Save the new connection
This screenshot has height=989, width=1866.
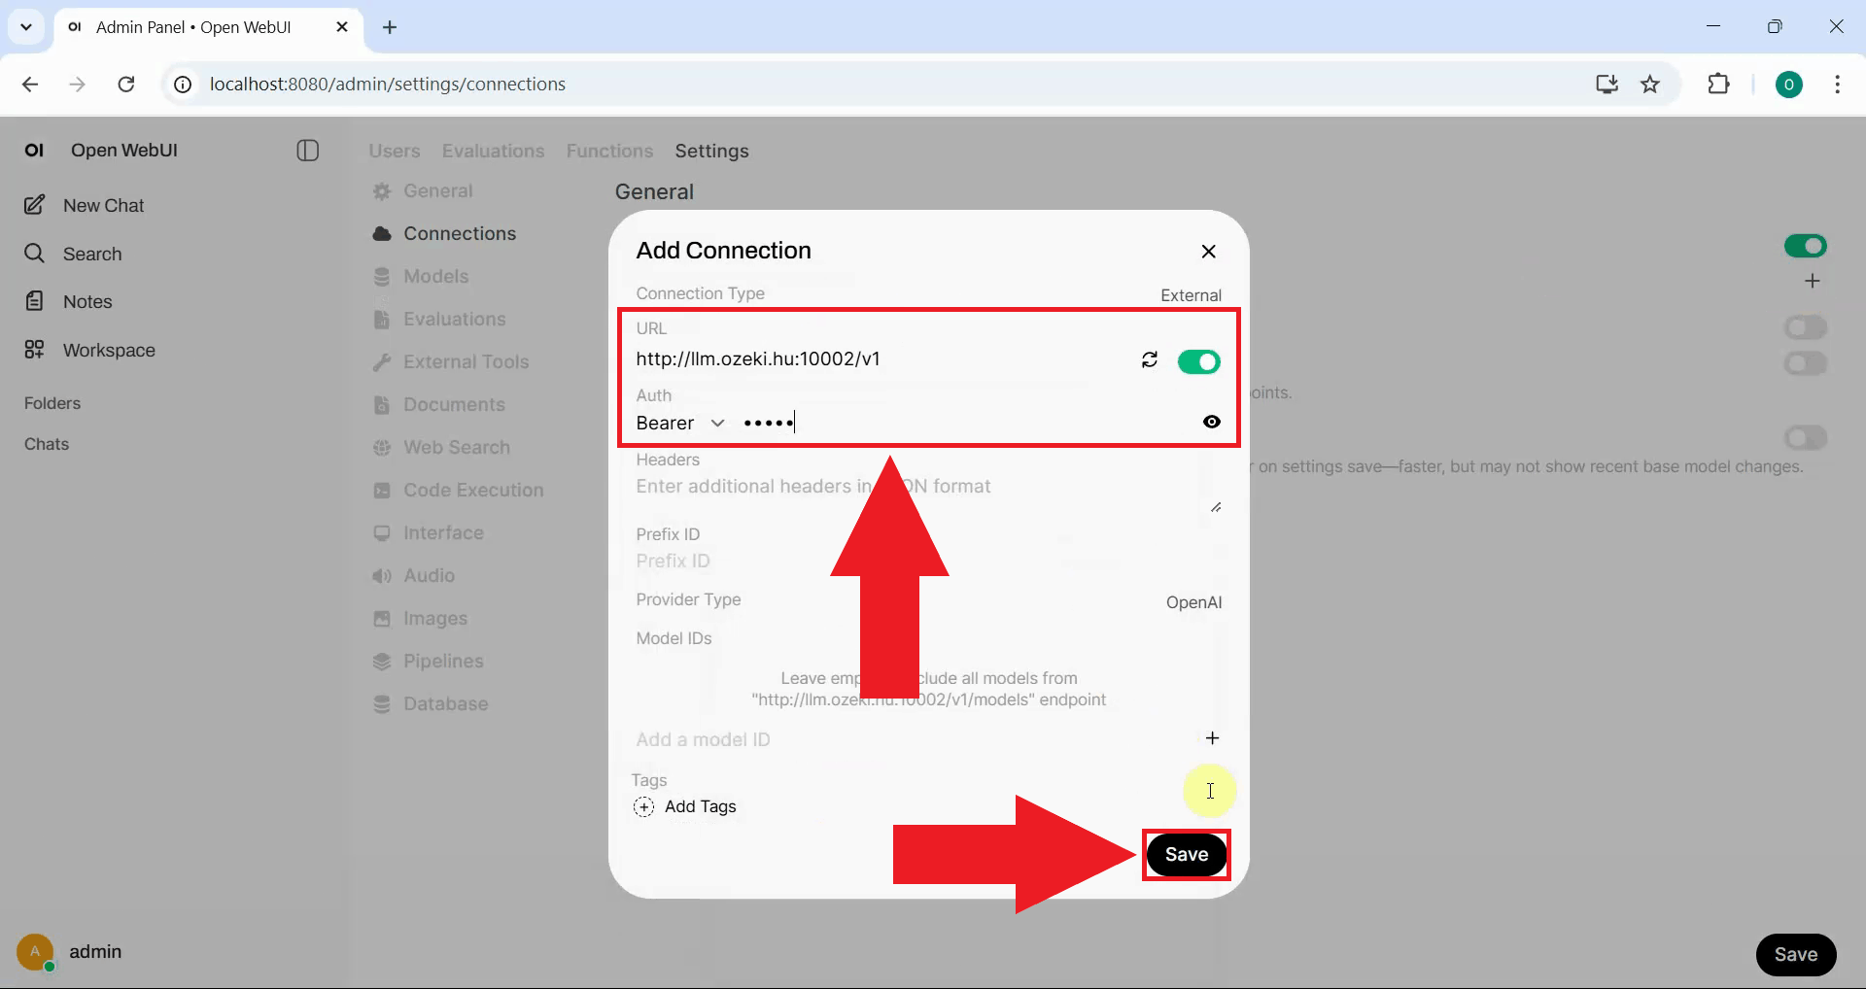click(1187, 855)
